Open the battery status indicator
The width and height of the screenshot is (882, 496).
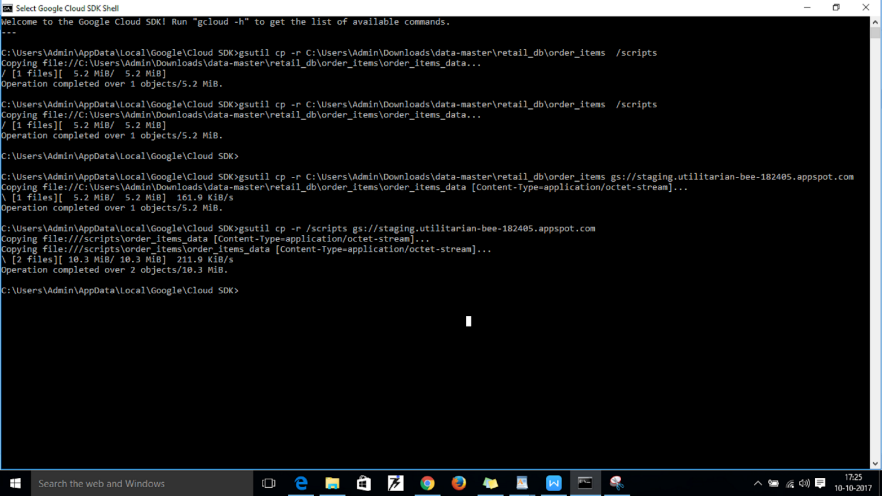point(773,483)
